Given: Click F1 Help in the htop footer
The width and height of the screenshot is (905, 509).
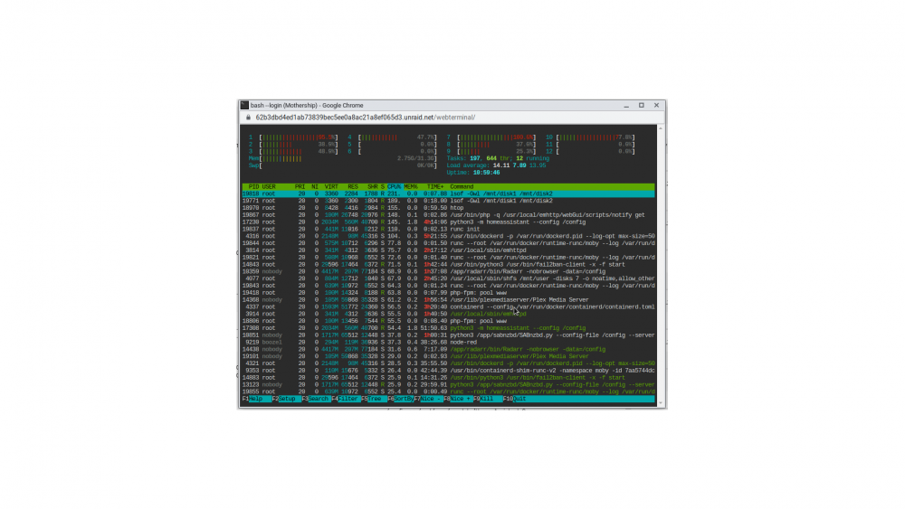Looking at the screenshot, I should [257, 399].
